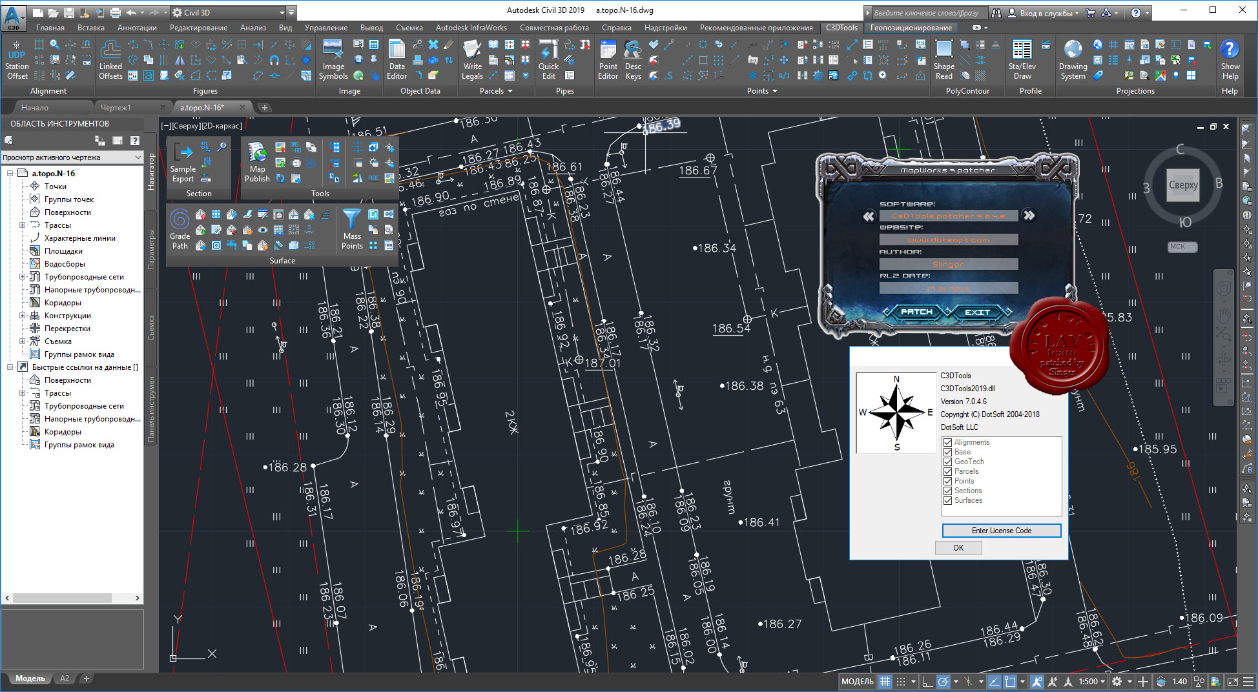Click the EXIT button in patcher window
Image resolution: width=1258 pixels, height=692 pixels.
977,312
